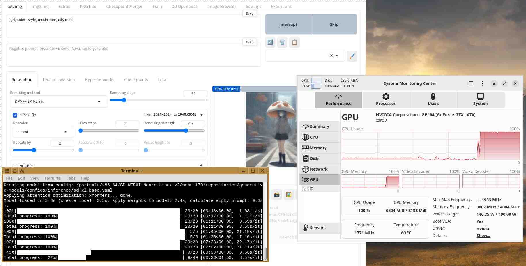
Task: Click the read-prompt arrow icon under Interrupt
Action: click(x=270, y=42)
